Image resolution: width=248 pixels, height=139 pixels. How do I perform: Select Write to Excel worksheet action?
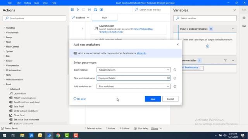[26, 111]
